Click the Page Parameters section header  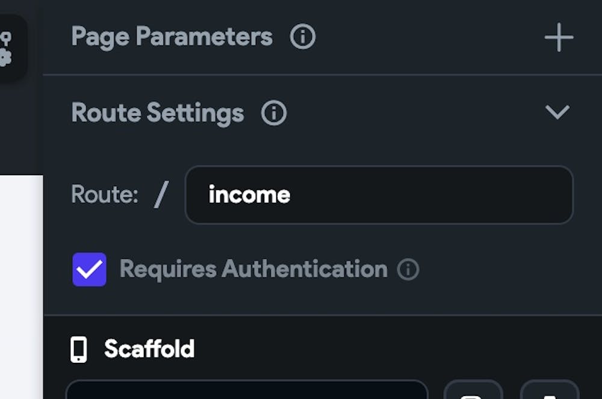[172, 37]
